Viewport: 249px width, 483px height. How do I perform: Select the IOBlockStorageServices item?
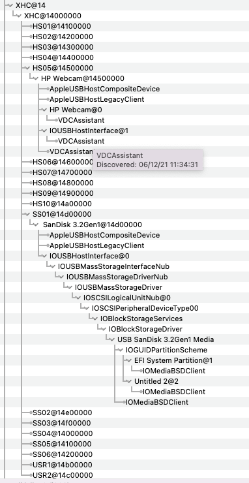click(x=141, y=319)
